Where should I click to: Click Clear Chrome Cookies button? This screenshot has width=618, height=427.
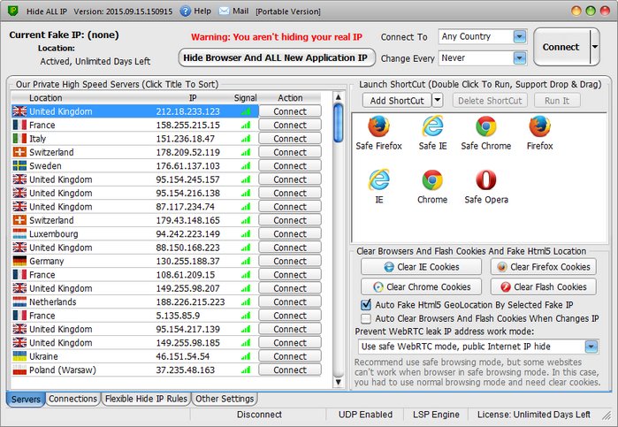click(421, 286)
